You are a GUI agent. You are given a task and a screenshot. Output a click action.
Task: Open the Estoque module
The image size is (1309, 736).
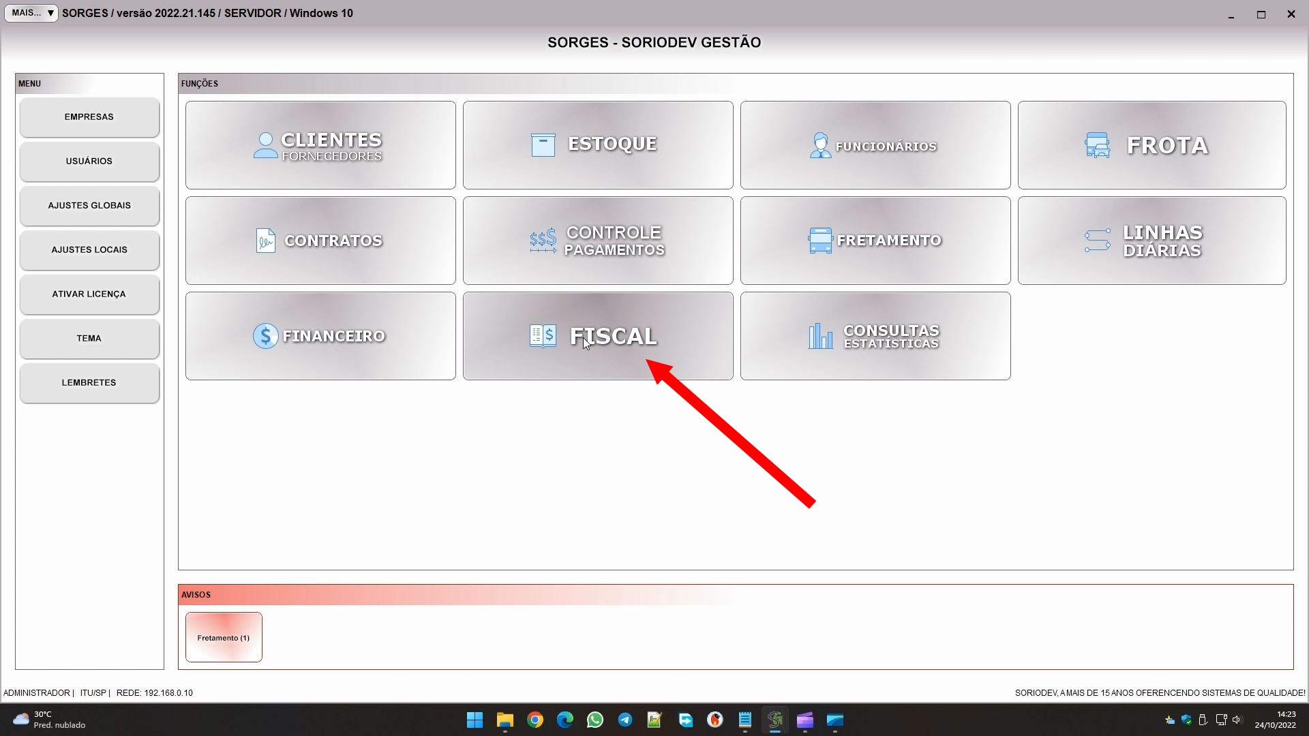(x=598, y=145)
